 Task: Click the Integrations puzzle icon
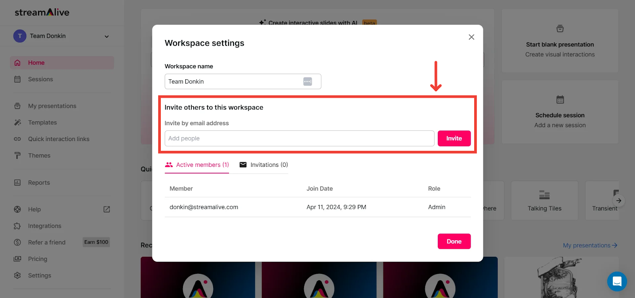[17, 226]
